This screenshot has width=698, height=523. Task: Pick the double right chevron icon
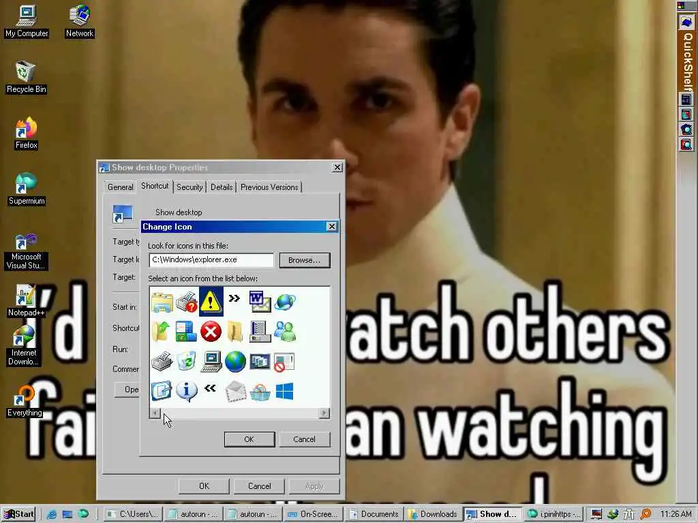point(234,298)
